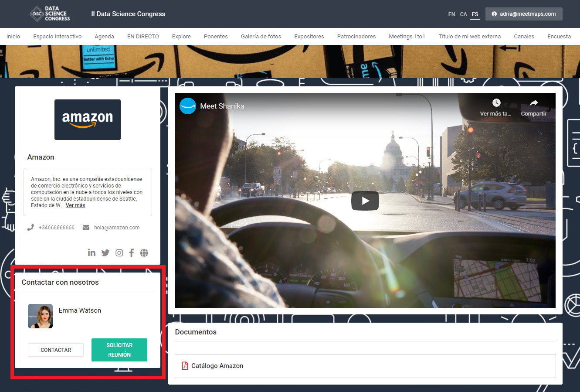Click the 'Documentos' heading
This screenshot has width=580, height=392.
196,332
